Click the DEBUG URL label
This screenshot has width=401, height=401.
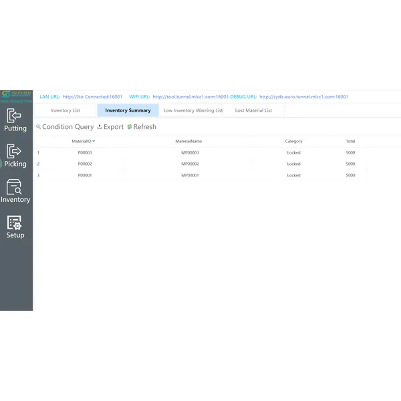(243, 97)
